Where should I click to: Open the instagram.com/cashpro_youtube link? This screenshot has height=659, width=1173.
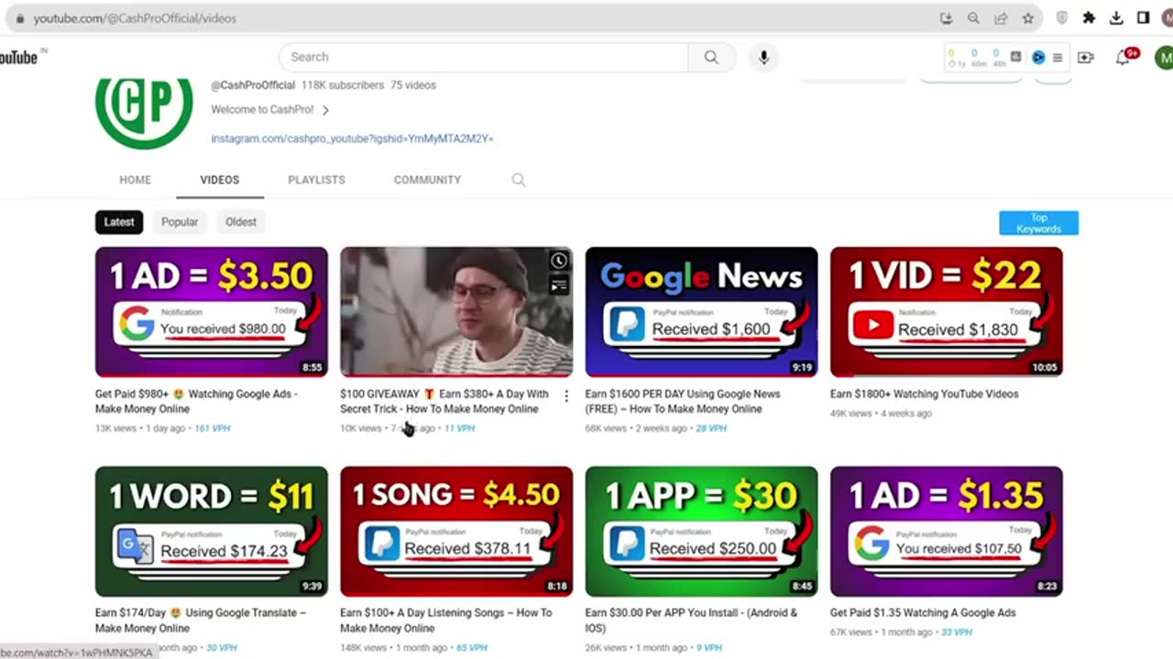pyautogui.click(x=352, y=138)
